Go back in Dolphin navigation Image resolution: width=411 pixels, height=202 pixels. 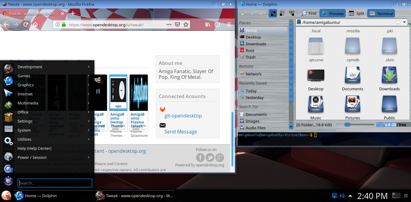point(252,14)
